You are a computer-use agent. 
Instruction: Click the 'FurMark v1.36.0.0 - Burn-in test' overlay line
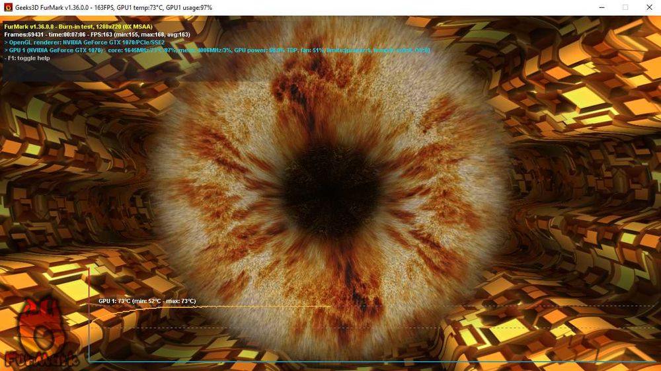tap(79, 26)
